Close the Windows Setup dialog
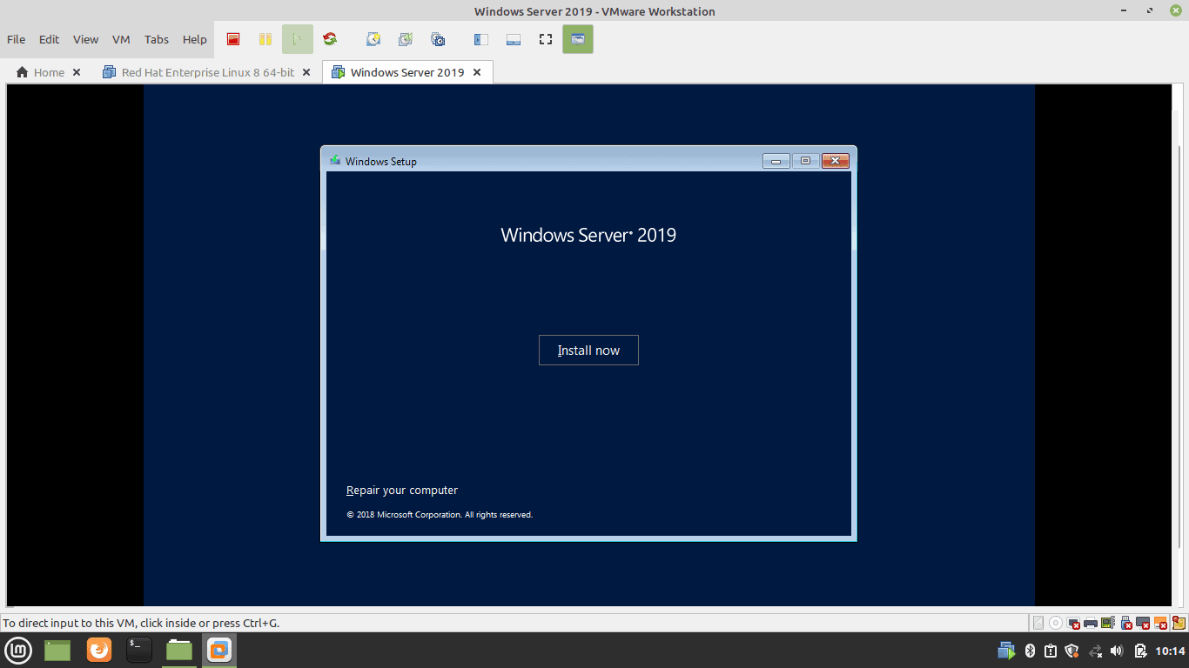The width and height of the screenshot is (1189, 668). [x=835, y=161]
